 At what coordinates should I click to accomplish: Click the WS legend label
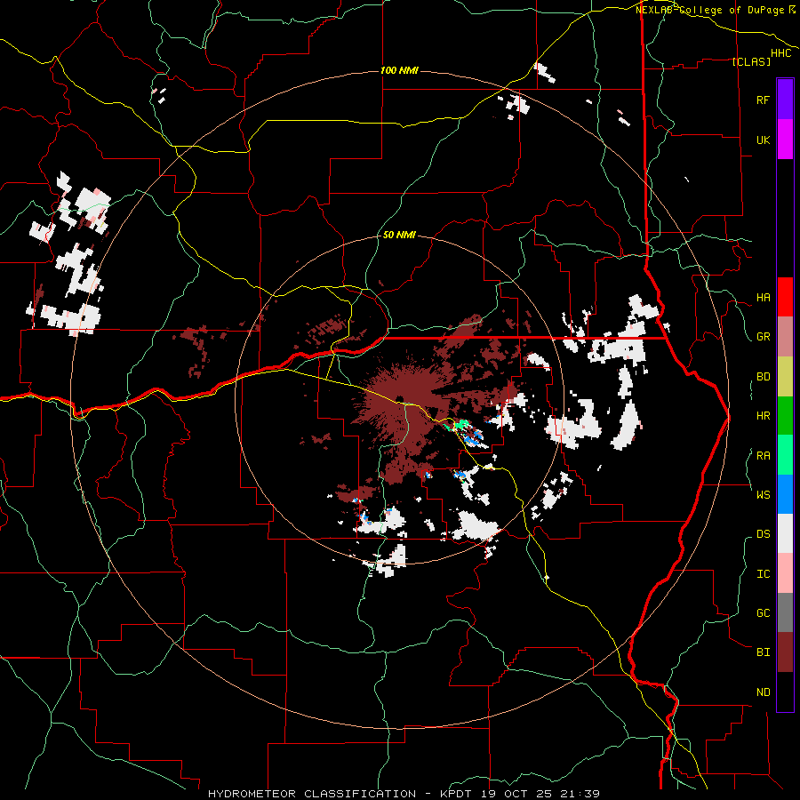(763, 495)
